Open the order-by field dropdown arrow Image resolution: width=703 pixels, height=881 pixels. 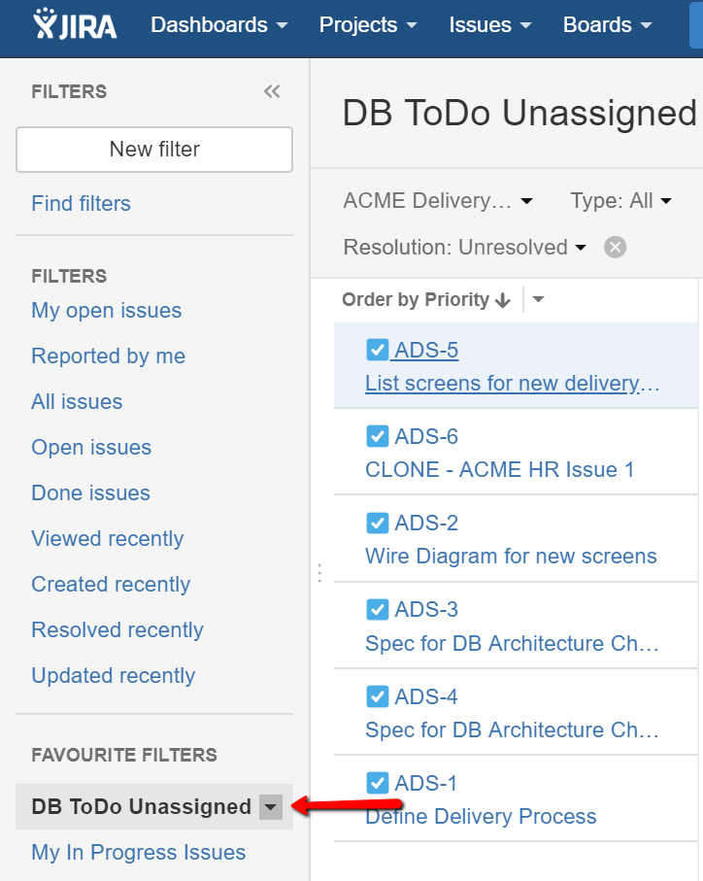point(539,299)
